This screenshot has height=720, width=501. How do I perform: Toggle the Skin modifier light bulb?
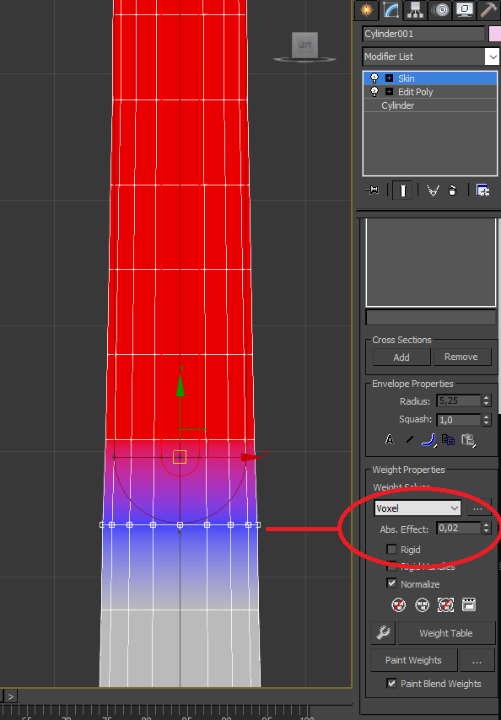pyautogui.click(x=374, y=78)
